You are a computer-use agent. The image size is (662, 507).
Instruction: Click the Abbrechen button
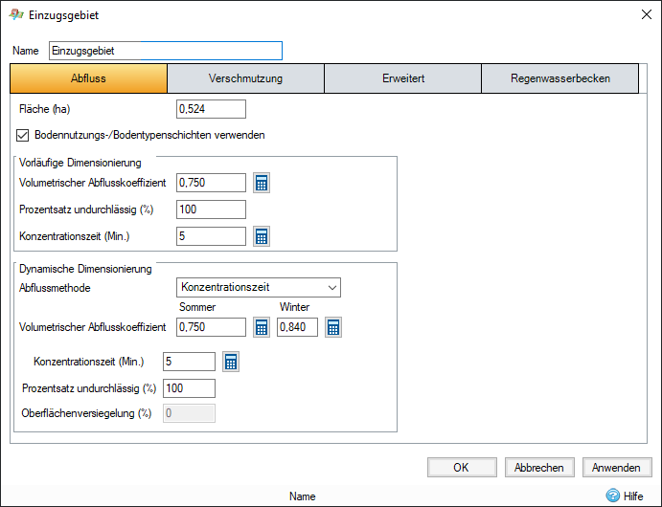click(539, 468)
